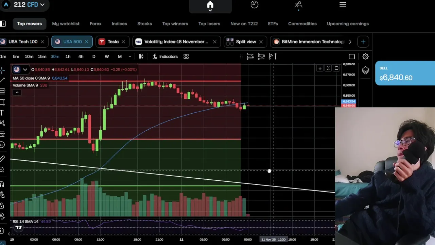This screenshot has height=245, width=435.
Task: Delete drawings with trash icon
Action: [2, 231]
